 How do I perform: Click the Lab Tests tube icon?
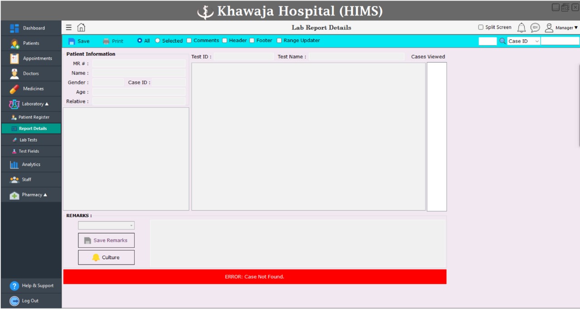[x=15, y=140]
